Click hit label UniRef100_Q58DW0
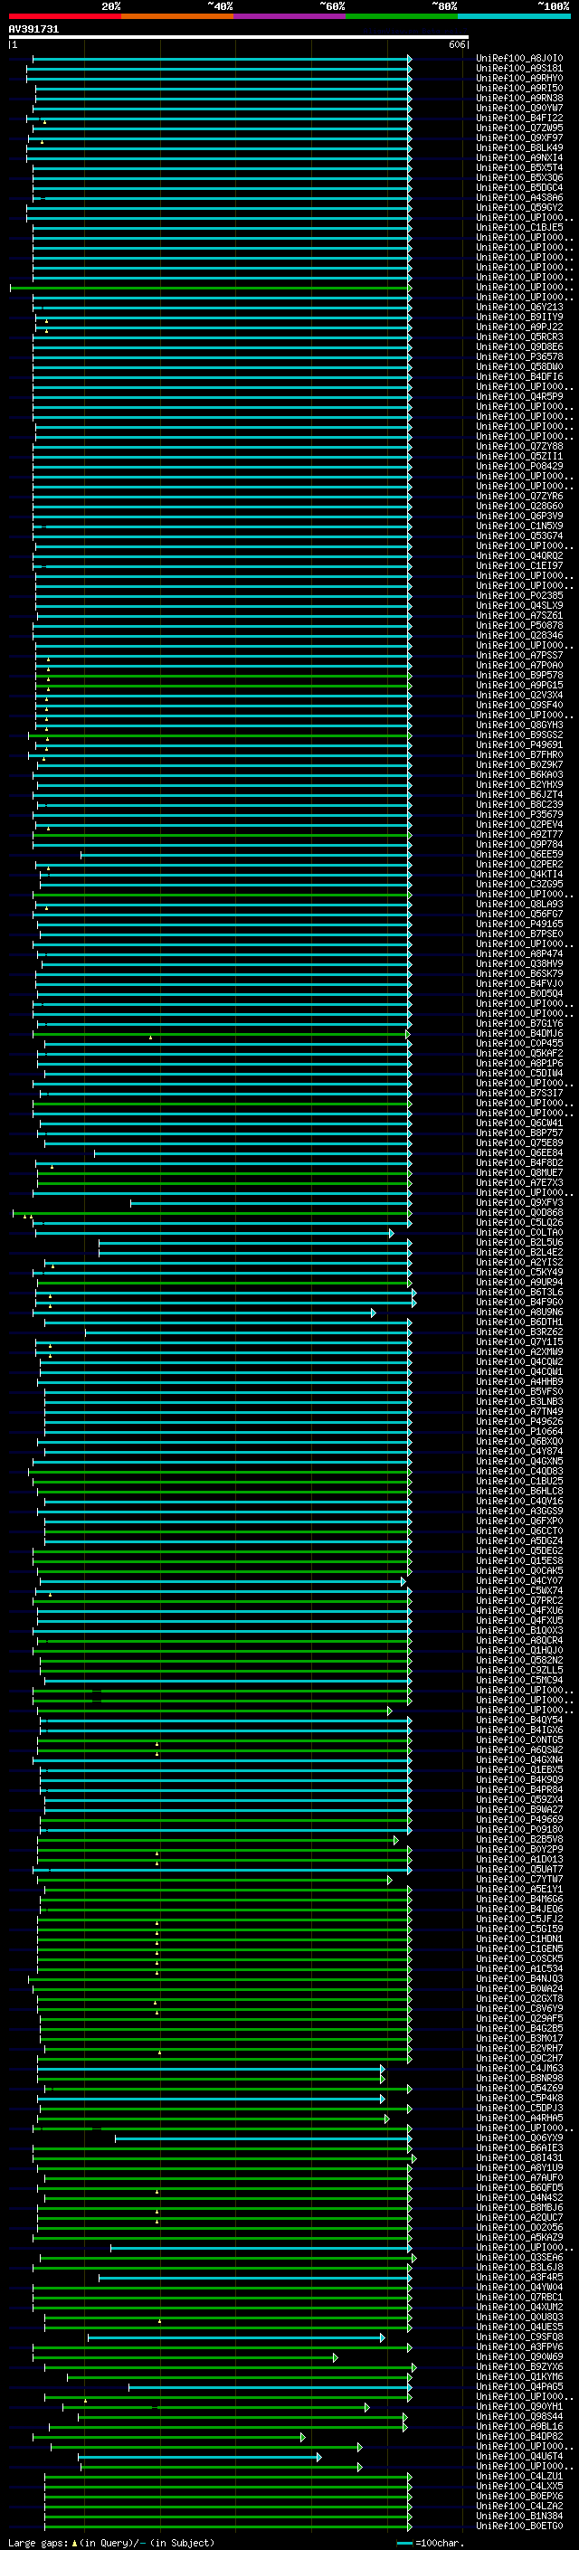579x2550 pixels. [519, 366]
